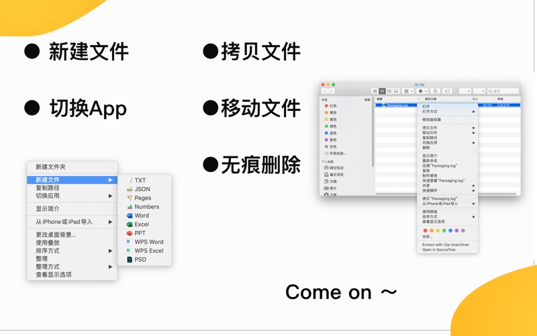
Task: Choose 删除 in Finder context menu
Action: click(x=447, y=148)
